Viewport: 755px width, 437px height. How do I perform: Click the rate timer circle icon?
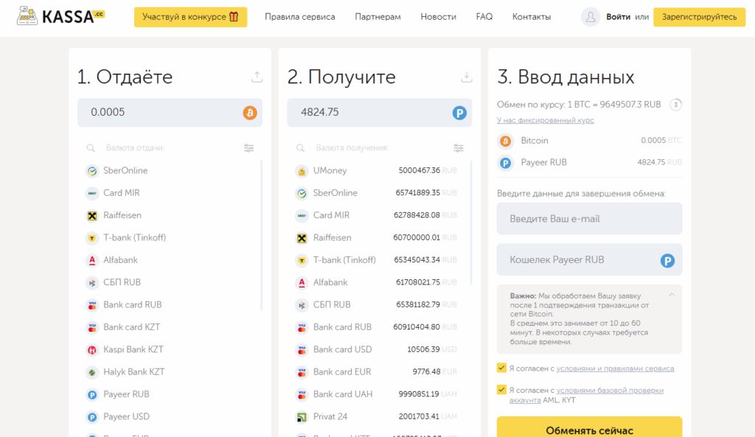[675, 105]
